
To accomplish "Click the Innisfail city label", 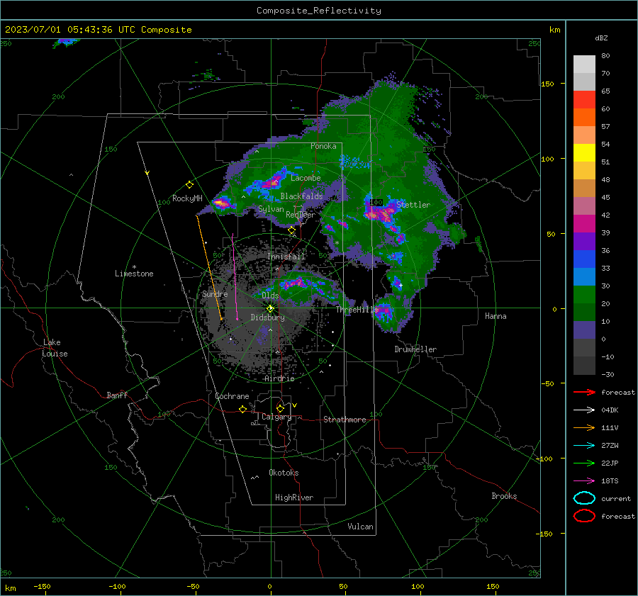I will (286, 257).
